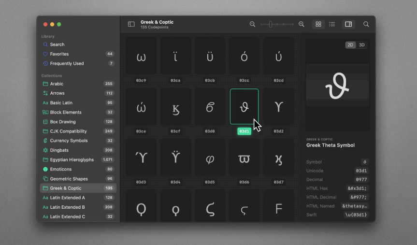This screenshot has width=417, height=245.
Task: Select the Dingbats collection
Action: (78, 150)
